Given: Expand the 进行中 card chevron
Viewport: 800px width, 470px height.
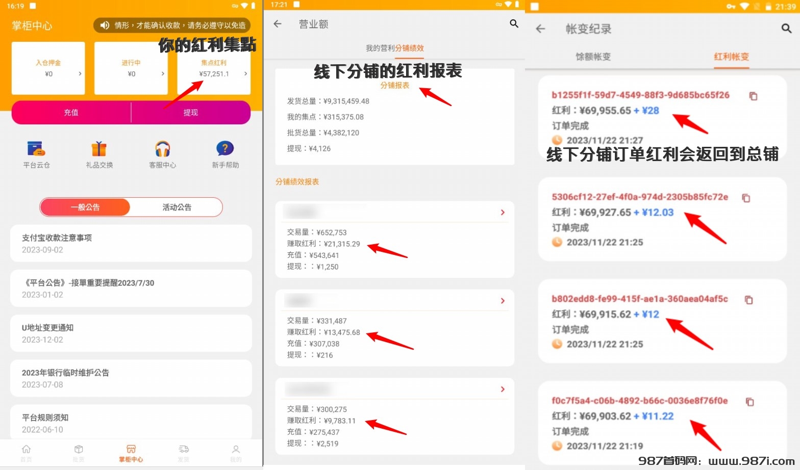Looking at the screenshot, I should pos(163,74).
